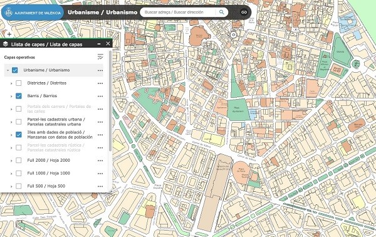
Task: Expand the Portals dels carrers layer
Action: [x=11, y=109]
